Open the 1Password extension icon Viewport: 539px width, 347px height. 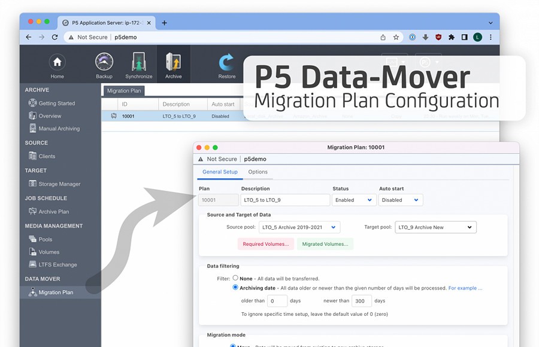[412, 37]
